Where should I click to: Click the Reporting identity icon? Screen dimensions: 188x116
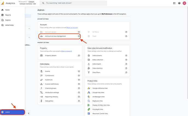(41, 97)
